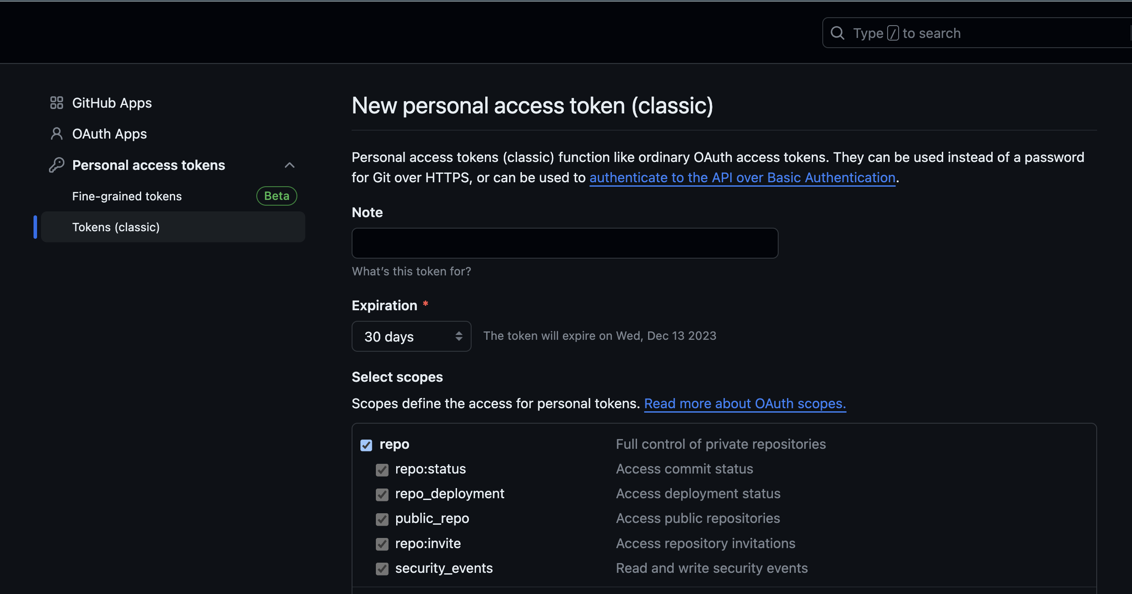Toggle the repo:invite checkbox

pyautogui.click(x=382, y=544)
